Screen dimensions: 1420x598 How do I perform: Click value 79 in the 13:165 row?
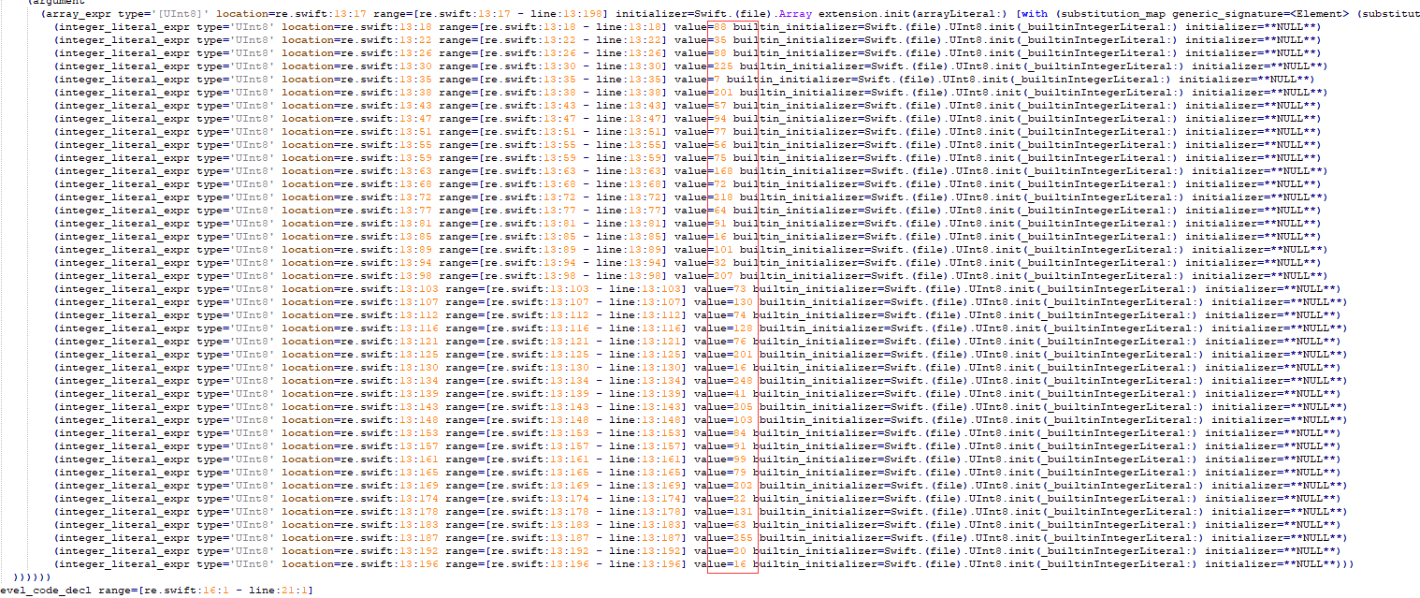pos(739,473)
